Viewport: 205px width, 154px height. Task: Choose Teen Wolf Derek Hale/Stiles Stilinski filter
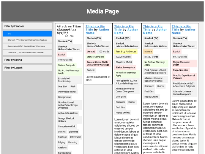(x=27, y=52)
